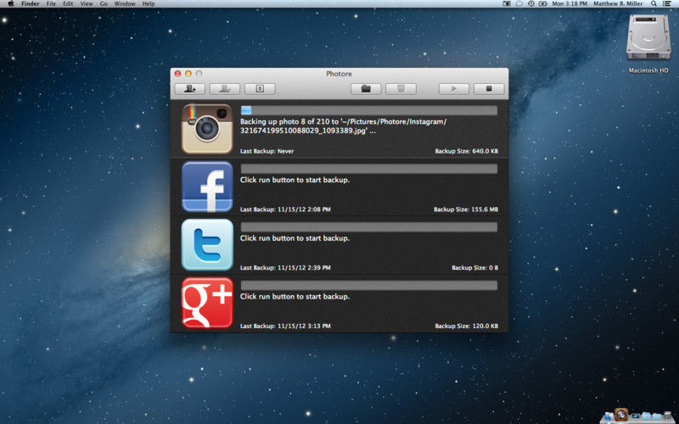Open the Go menu
This screenshot has height=424, width=679.
pyautogui.click(x=104, y=4)
